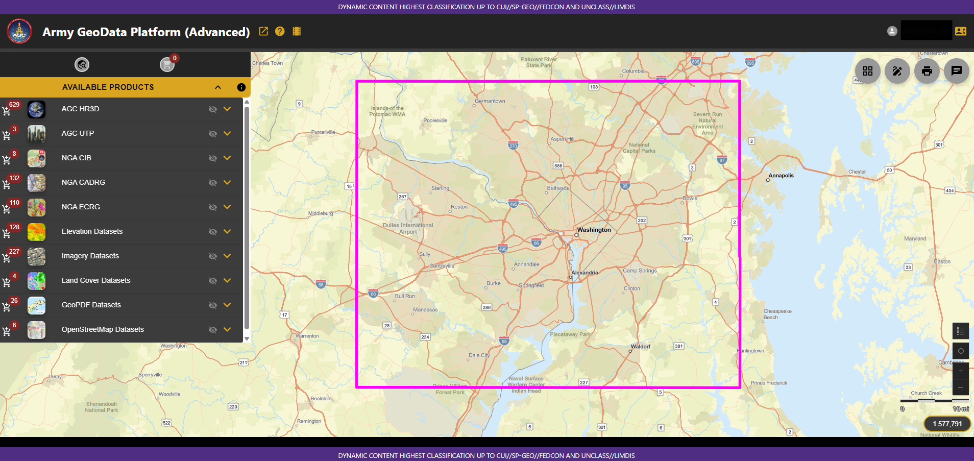Select the Land Cover Datasets item
The width and height of the screenshot is (974, 461).
[x=96, y=280]
